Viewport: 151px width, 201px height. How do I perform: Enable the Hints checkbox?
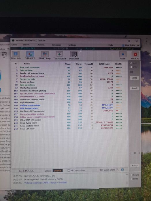(x=131, y=179)
